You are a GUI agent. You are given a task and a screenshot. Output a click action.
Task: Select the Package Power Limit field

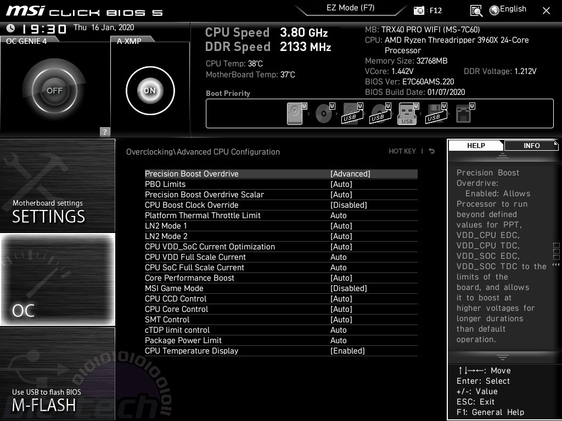click(281, 340)
